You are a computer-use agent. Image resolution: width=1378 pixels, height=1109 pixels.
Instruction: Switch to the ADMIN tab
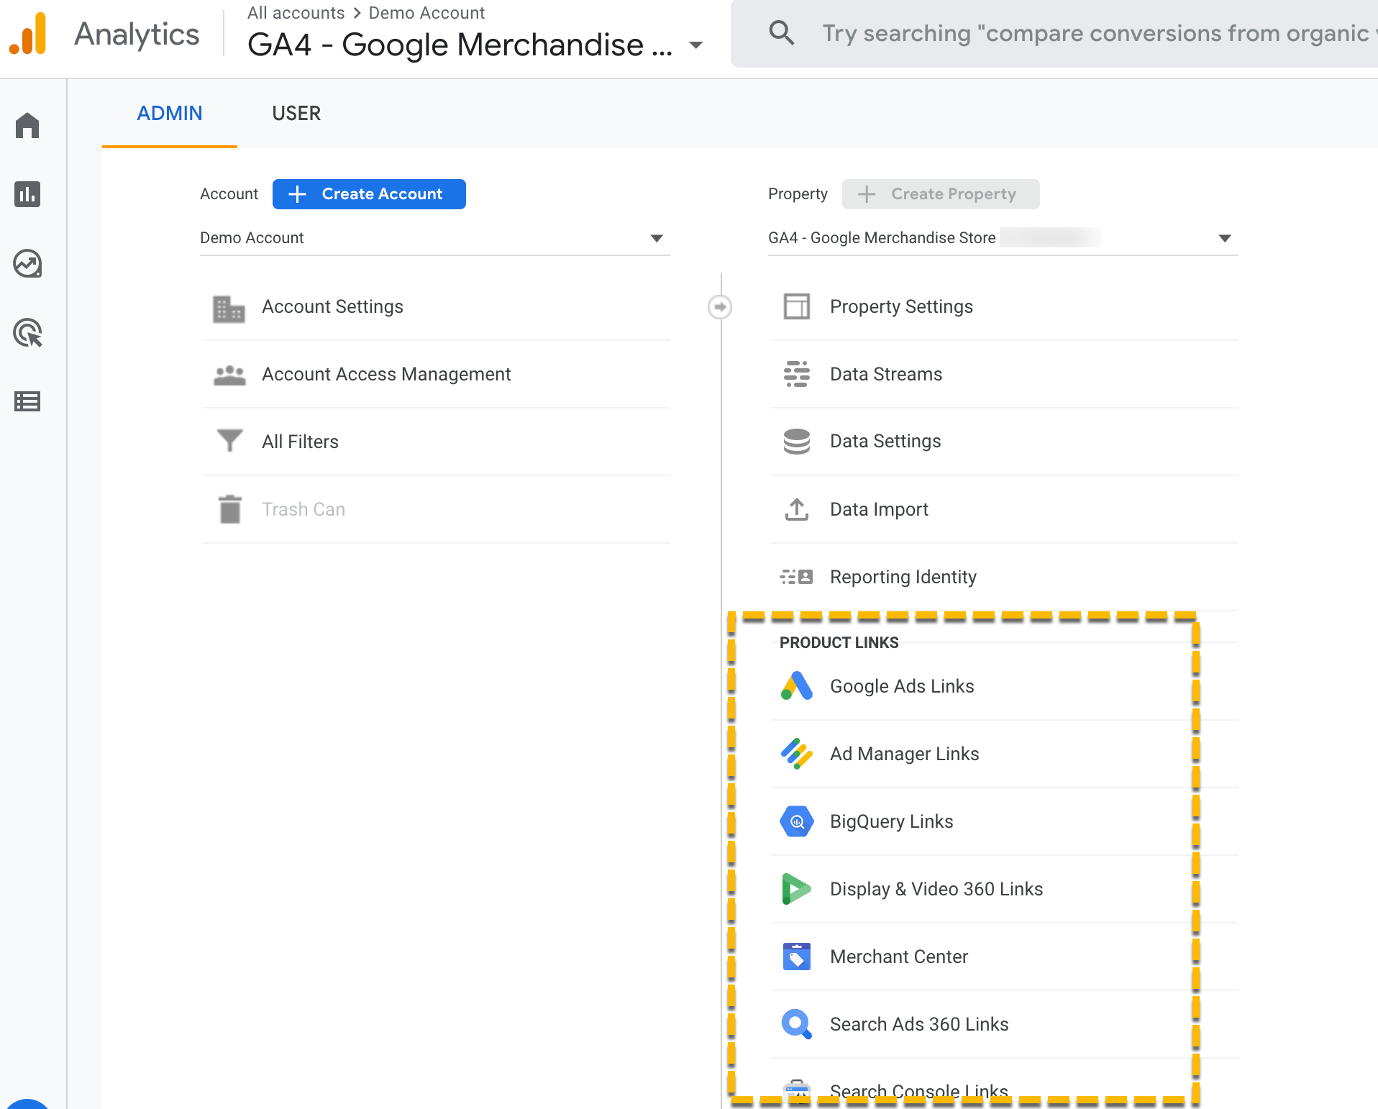click(x=170, y=114)
